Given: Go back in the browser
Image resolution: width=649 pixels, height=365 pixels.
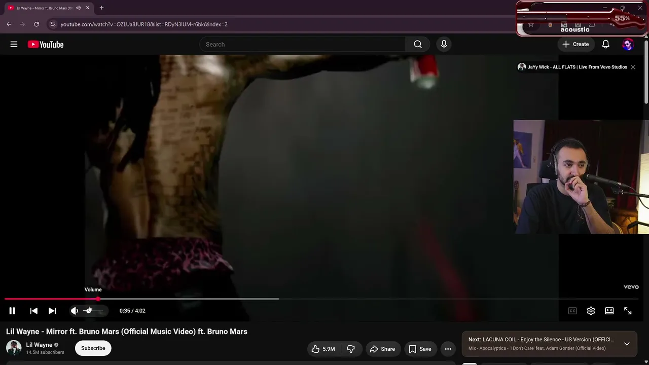Looking at the screenshot, I should (9, 24).
